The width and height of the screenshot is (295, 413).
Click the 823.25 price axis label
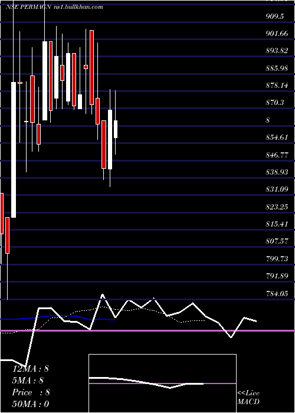pyautogui.click(x=277, y=206)
